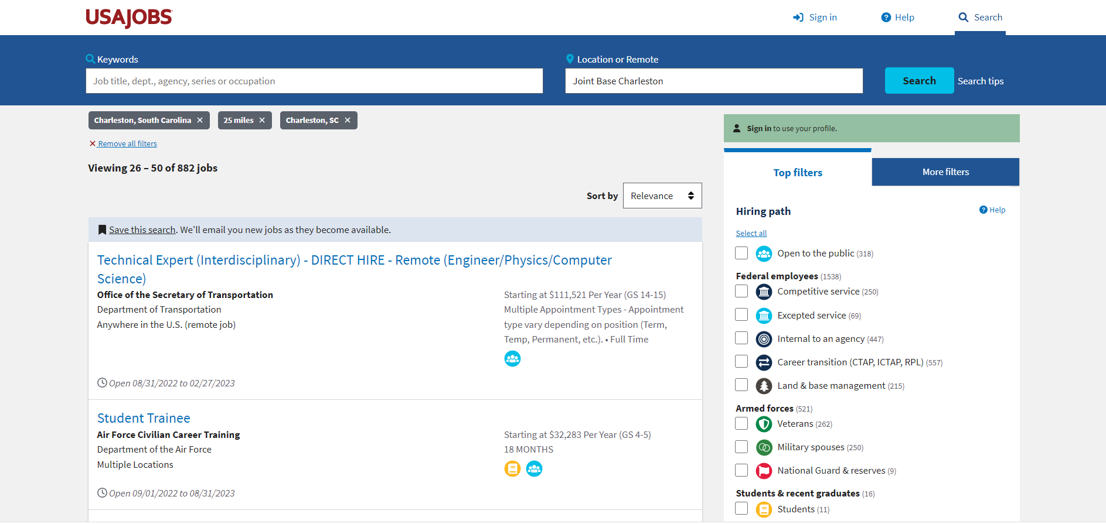The image size is (1106, 524).
Task: Click the bookmark icon beside Save this search
Action: (x=103, y=230)
